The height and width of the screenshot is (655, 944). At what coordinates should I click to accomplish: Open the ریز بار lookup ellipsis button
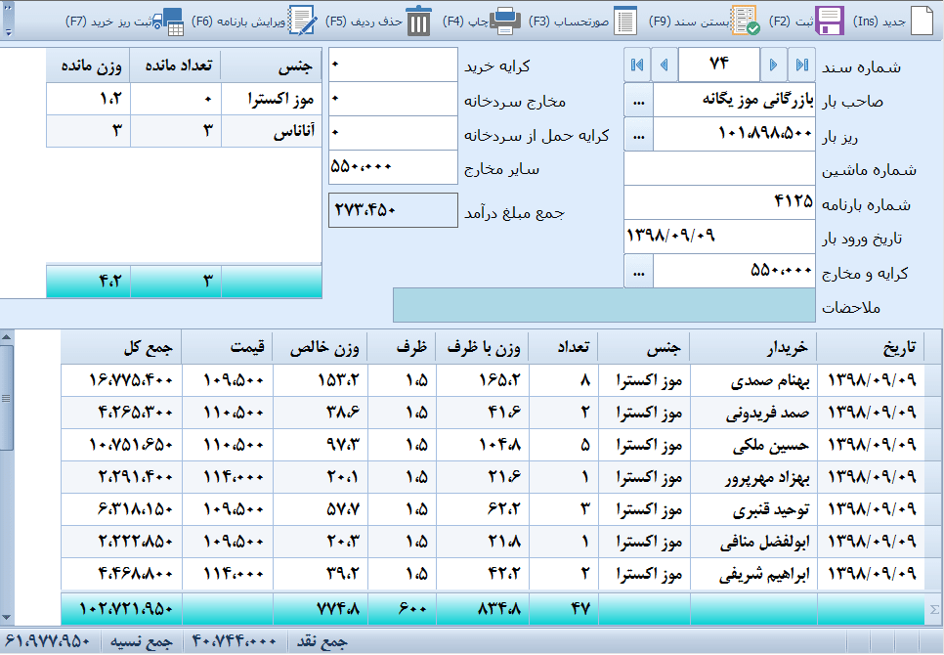pos(638,134)
